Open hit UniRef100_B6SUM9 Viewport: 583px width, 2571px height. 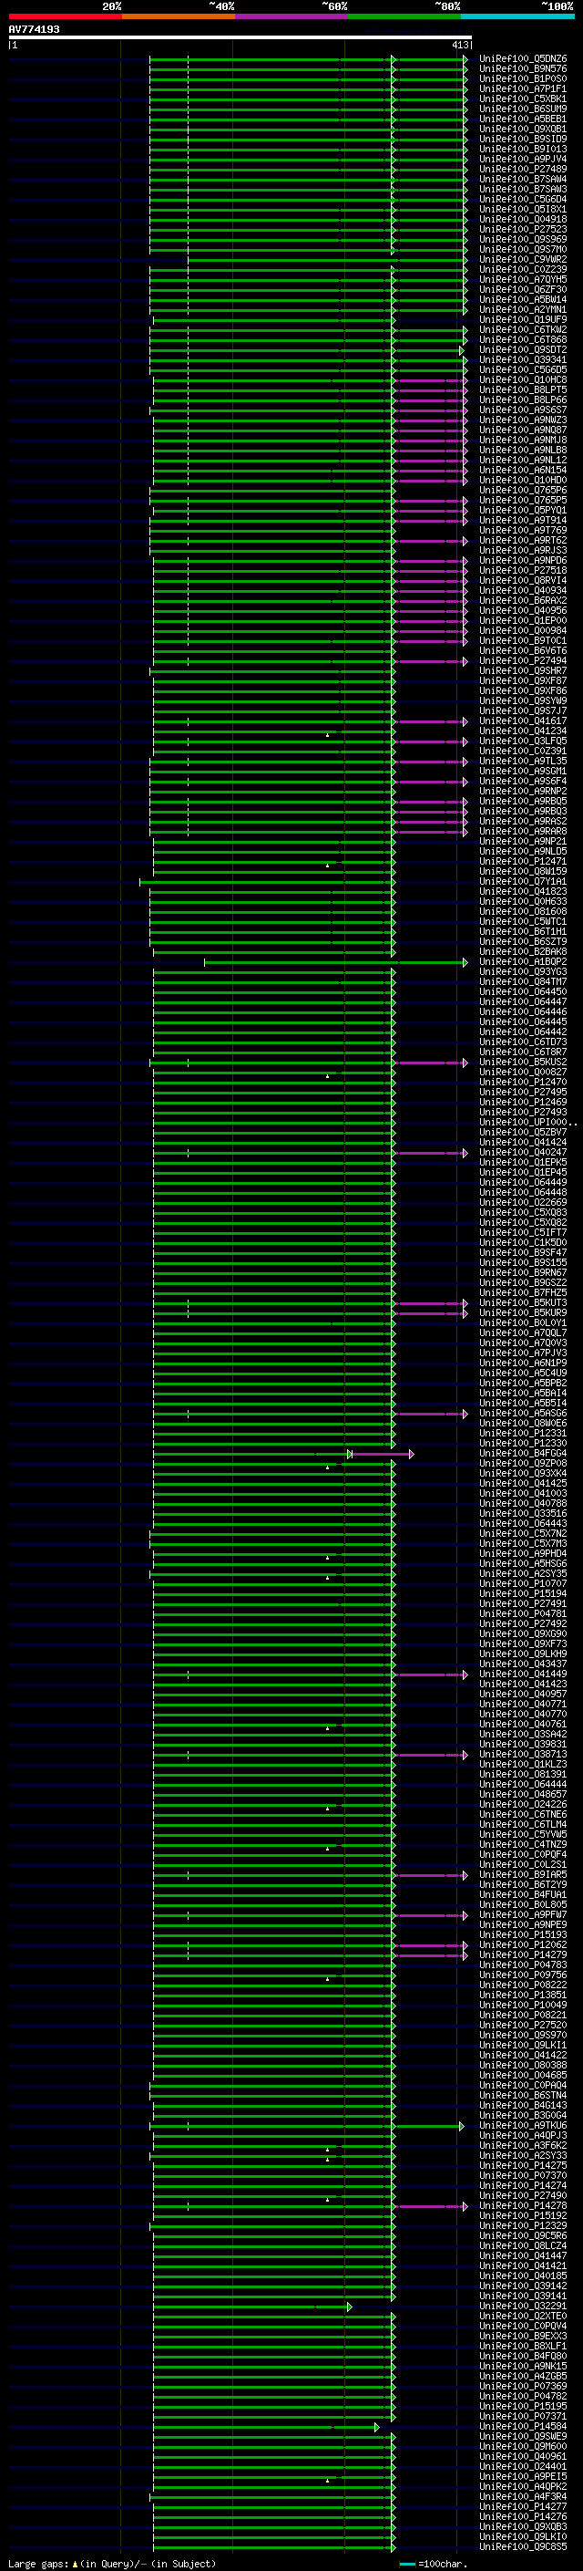coord(522,109)
